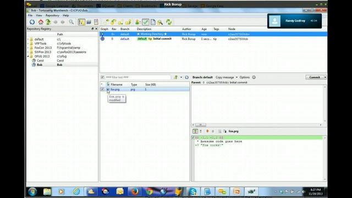Click the status filter key icon
352x198 pixels.
tap(176, 77)
